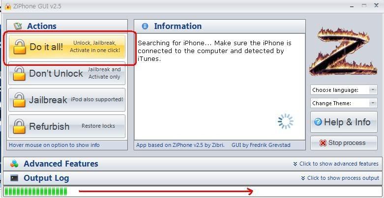This screenshot has width=384, height=198.
Task: Start the Refurbish restore locks action
Action: tap(67, 126)
